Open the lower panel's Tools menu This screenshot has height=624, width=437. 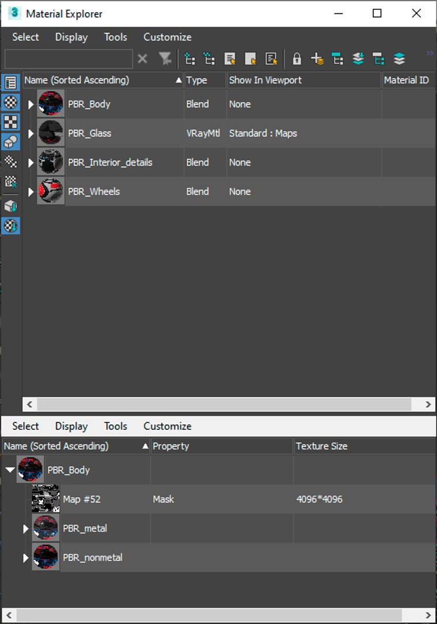(x=115, y=426)
